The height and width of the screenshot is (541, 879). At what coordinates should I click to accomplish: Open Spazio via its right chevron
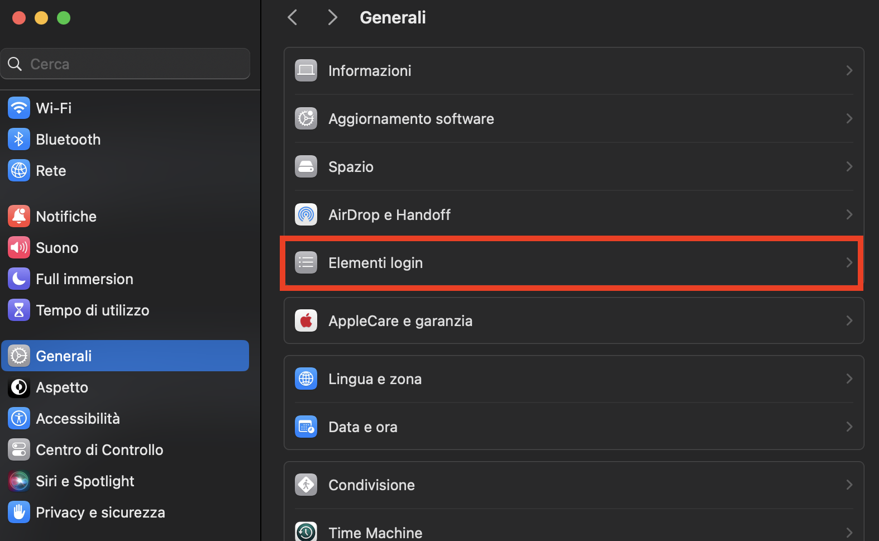point(849,166)
